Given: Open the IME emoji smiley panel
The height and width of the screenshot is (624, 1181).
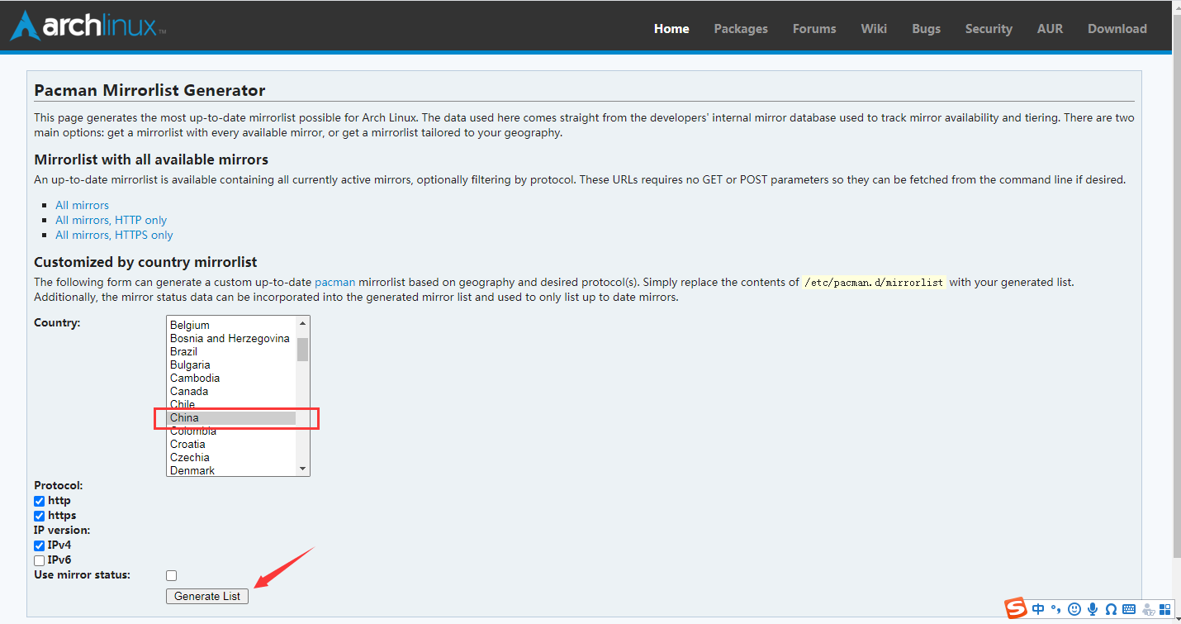Looking at the screenshot, I should (1074, 609).
